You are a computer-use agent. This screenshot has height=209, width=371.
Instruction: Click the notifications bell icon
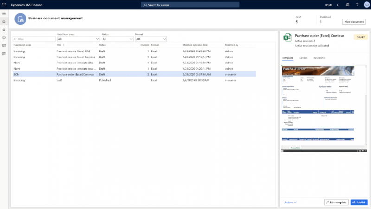point(338,5)
